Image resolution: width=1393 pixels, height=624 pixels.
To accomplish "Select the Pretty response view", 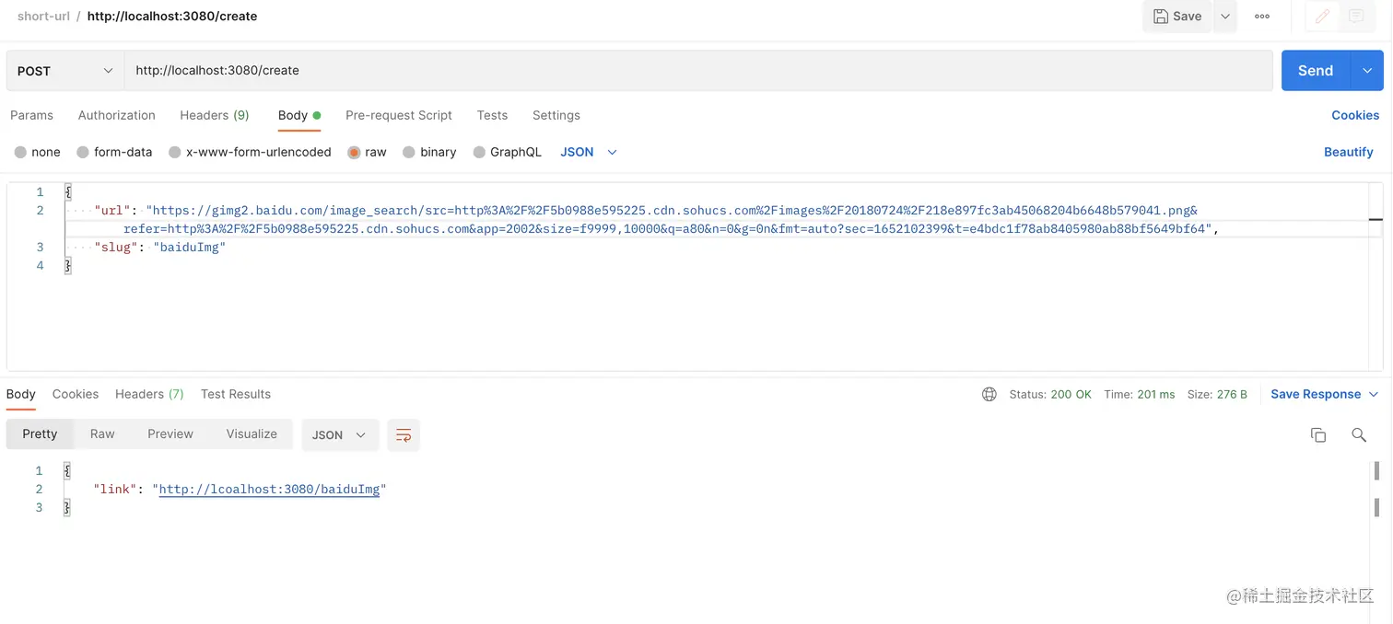I will coord(40,434).
